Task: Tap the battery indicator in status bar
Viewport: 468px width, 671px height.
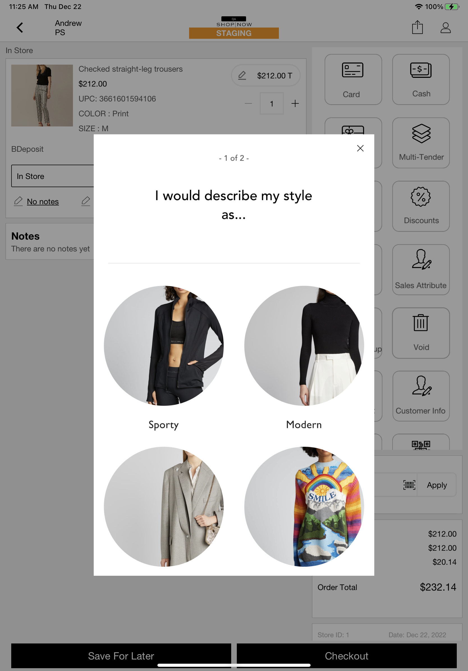Action: pos(452,7)
